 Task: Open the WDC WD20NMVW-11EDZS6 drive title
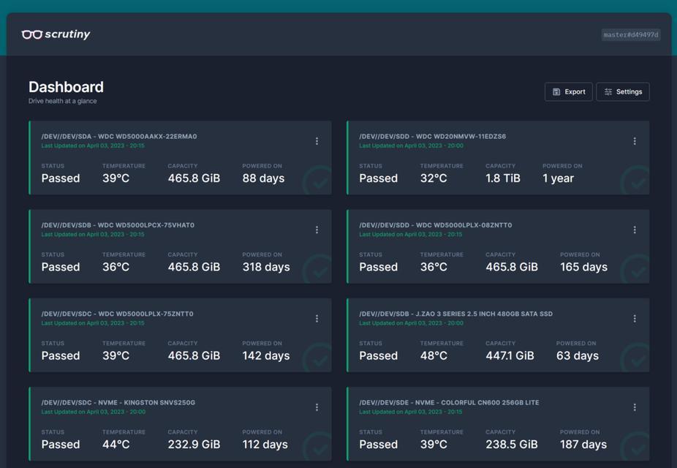433,137
